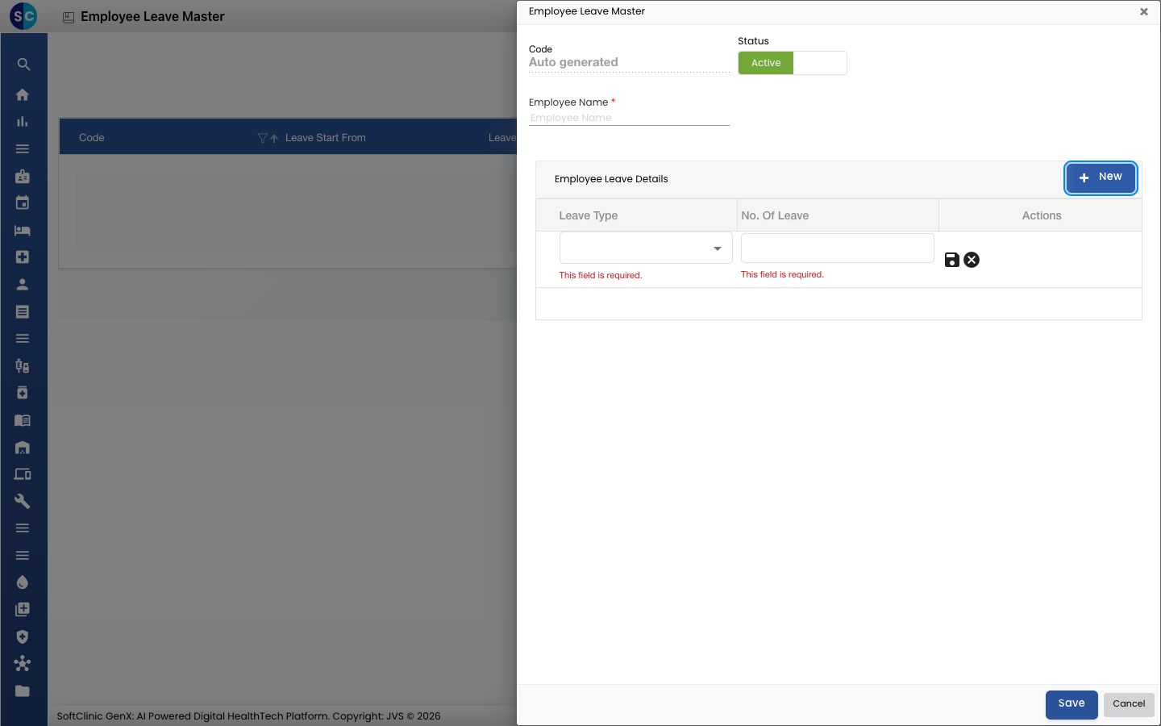The width and height of the screenshot is (1161, 726).
Task: Click the water droplet icon in sidebar
Action: coord(23,582)
